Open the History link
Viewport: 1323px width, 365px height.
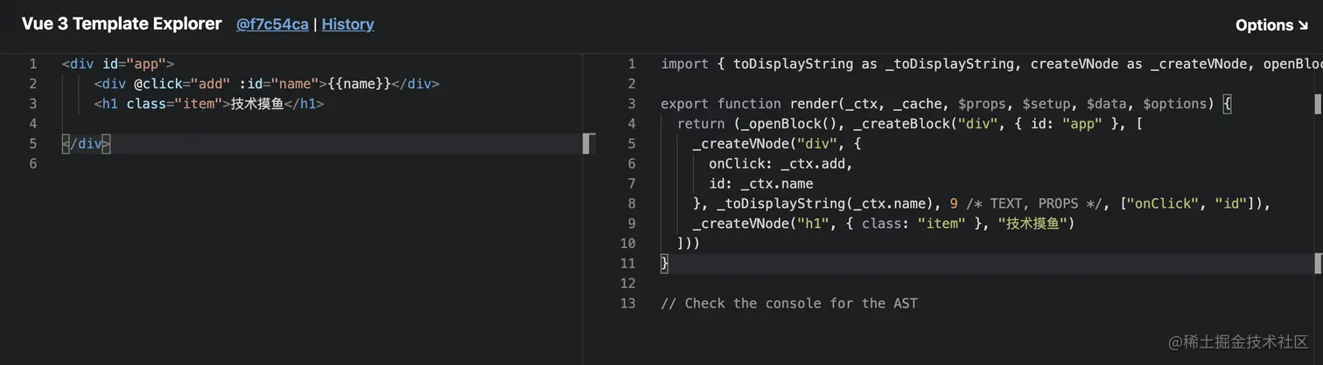coord(347,24)
